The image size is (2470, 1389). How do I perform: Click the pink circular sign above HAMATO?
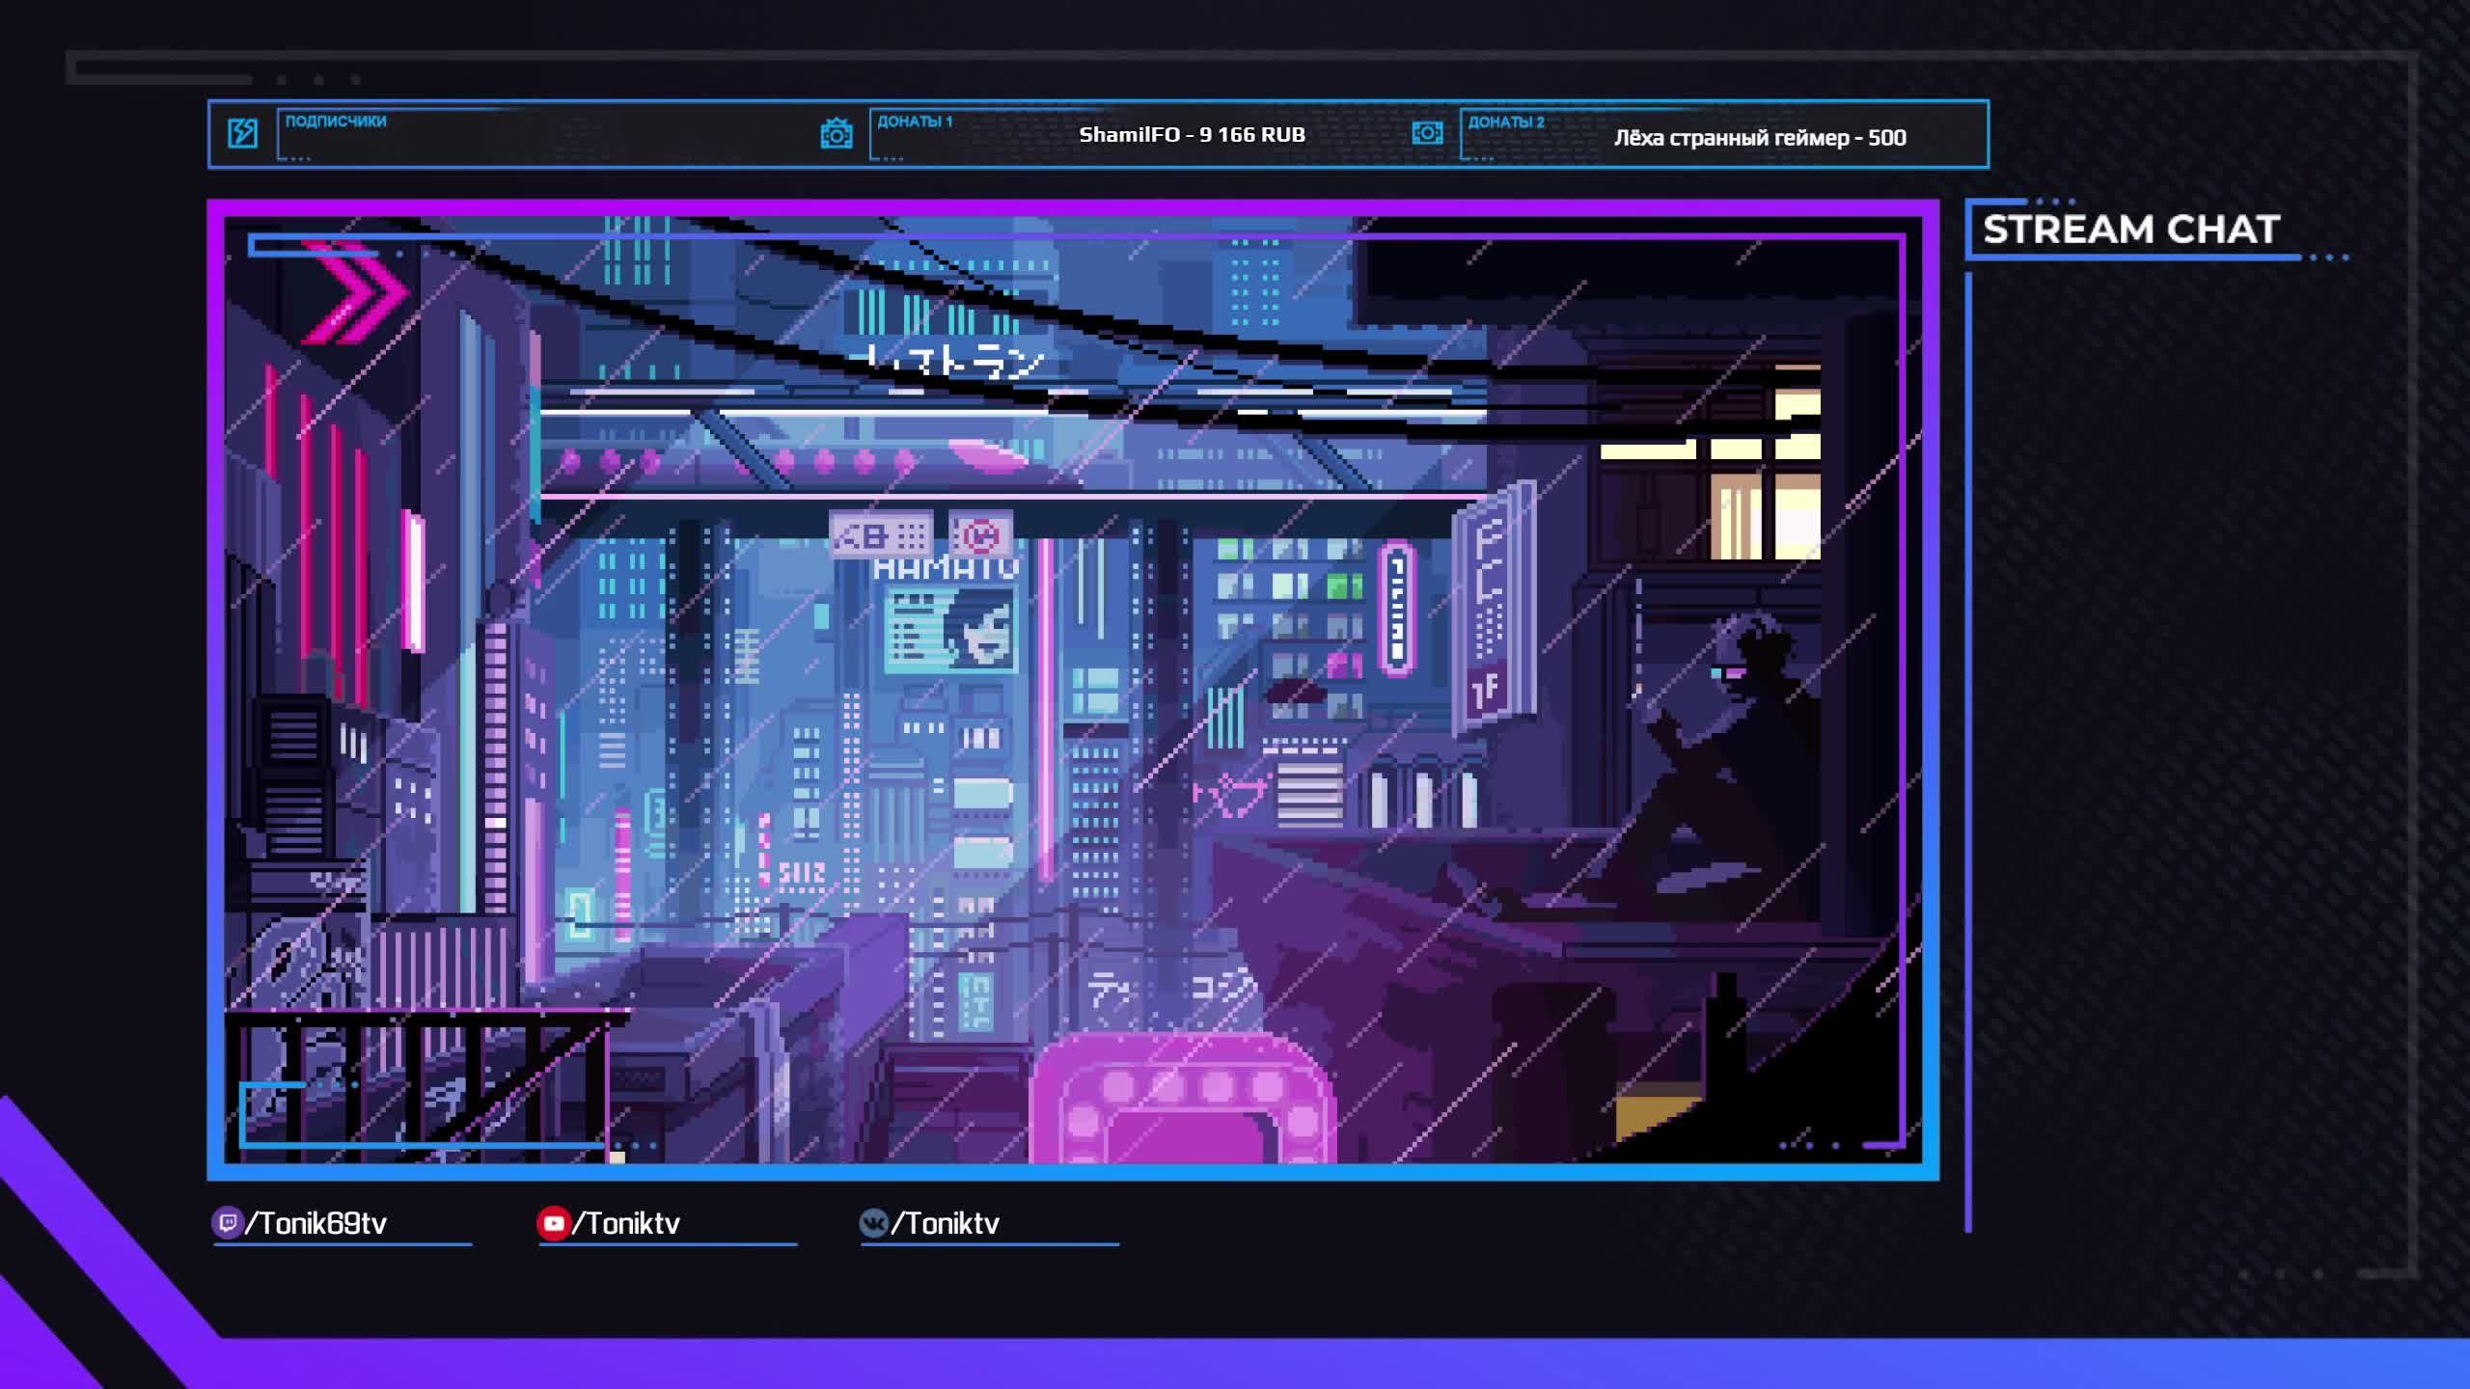[981, 533]
